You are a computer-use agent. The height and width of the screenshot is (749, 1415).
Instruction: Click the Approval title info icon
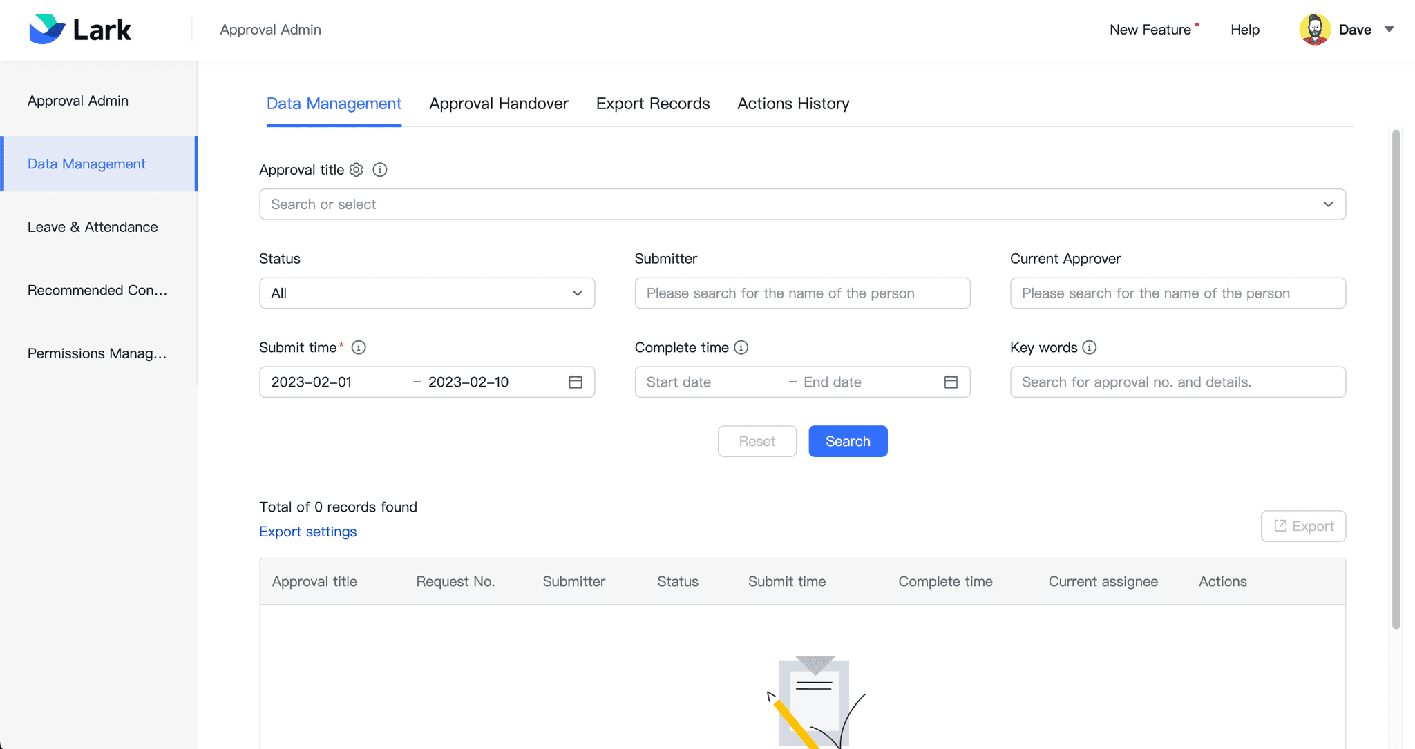coord(379,170)
